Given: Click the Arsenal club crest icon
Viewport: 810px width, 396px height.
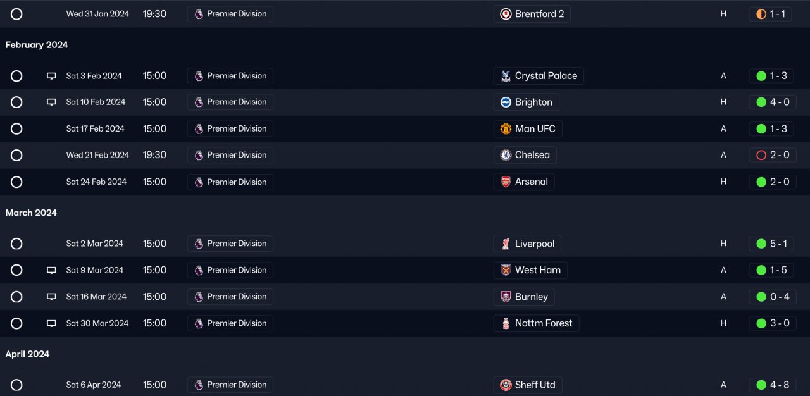Looking at the screenshot, I should click(x=506, y=182).
